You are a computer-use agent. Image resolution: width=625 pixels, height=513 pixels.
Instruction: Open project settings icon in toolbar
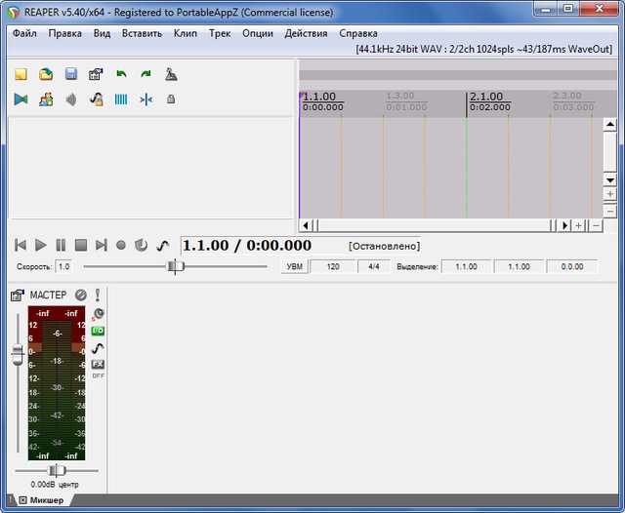click(96, 74)
